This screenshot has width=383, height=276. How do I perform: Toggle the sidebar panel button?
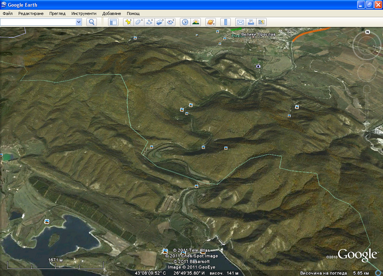(x=113, y=22)
